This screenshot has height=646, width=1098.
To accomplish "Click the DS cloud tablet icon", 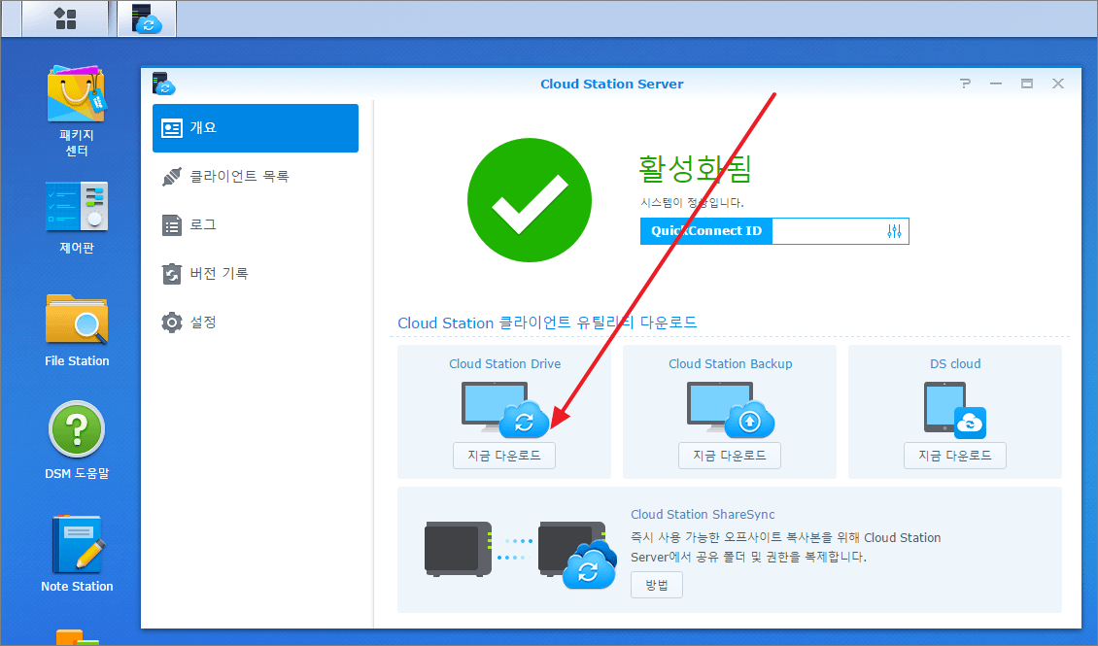I will pyautogui.click(x=955, y=409).
